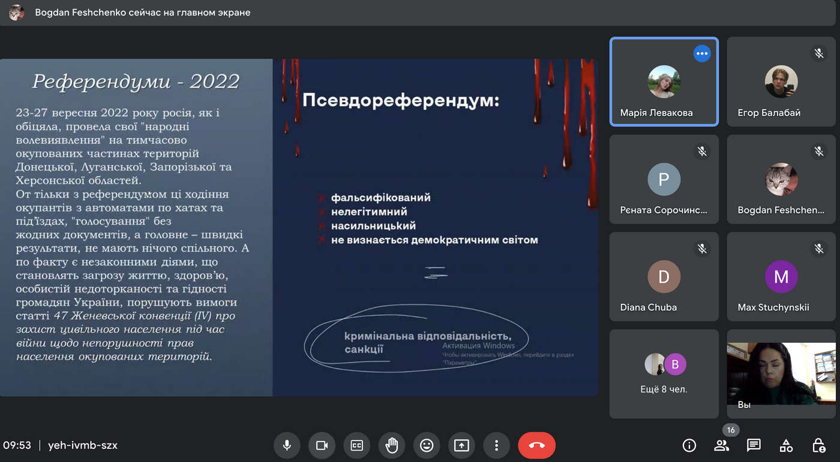840x462 pixels.
Task: Select Егор Балабай participant tile
Action: 781,82
